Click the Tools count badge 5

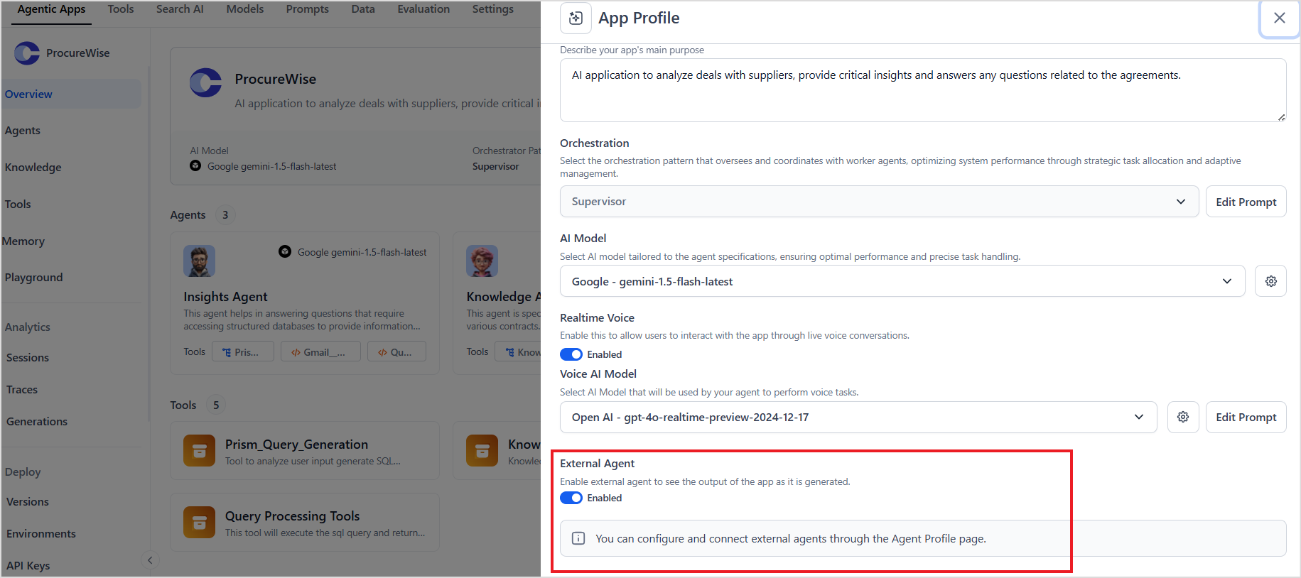coord(216,405)
